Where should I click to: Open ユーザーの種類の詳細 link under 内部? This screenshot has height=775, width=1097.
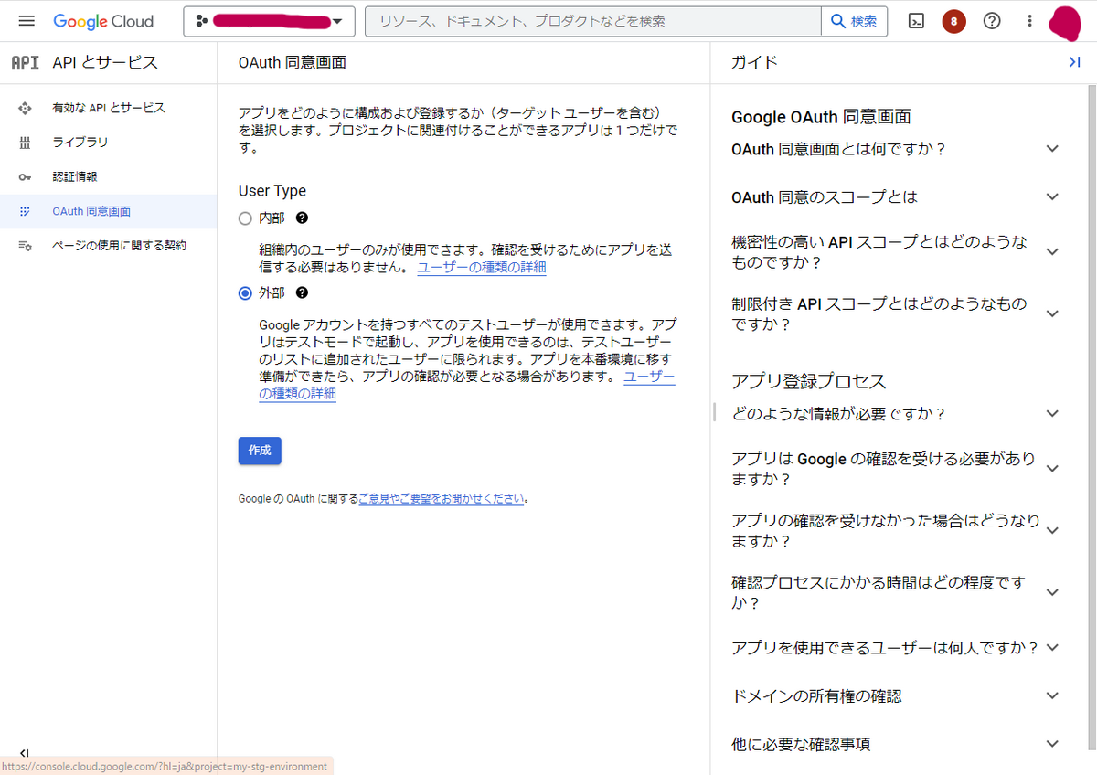(x=482, y=268)
